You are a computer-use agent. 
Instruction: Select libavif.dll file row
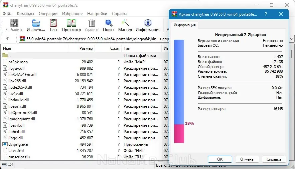[x=85, y=125]
